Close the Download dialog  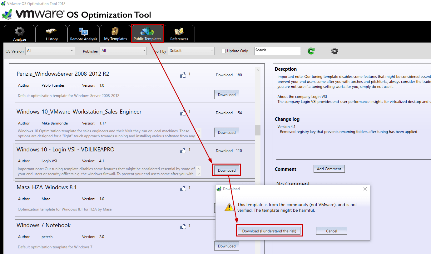(x=365, y=189)
